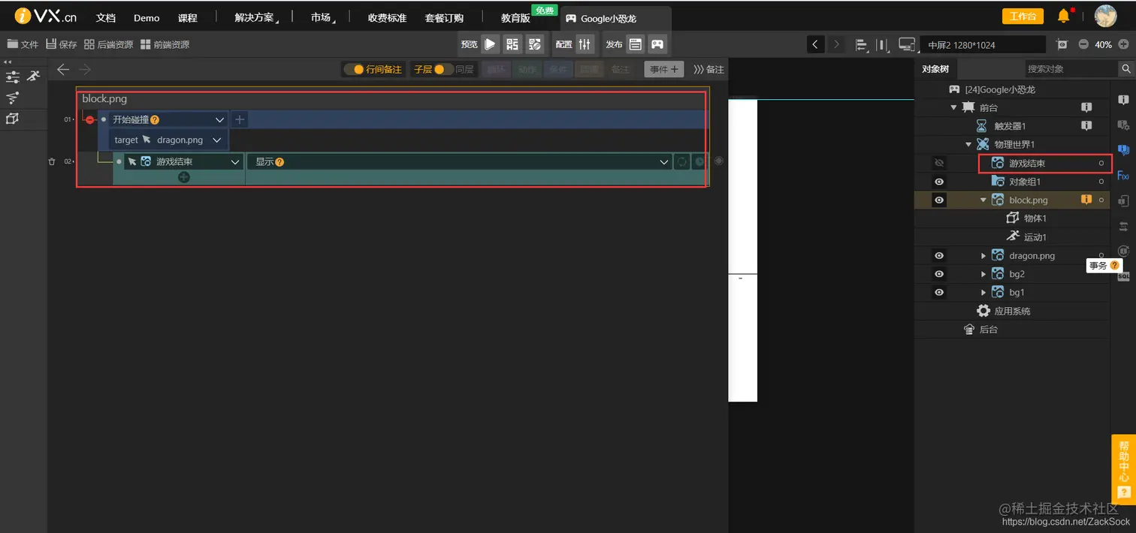Open the user avatar profile
Screen dimensions: 1136x533
(1105, 16)
